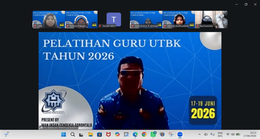The height and width of the screenshot is (139, 260).
Task: Click the muted mic icon beside Ade Alvina
Action: point(132,26)
